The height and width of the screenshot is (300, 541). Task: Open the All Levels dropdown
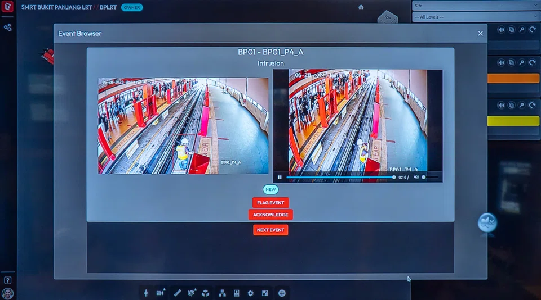(x=476, y=17)
